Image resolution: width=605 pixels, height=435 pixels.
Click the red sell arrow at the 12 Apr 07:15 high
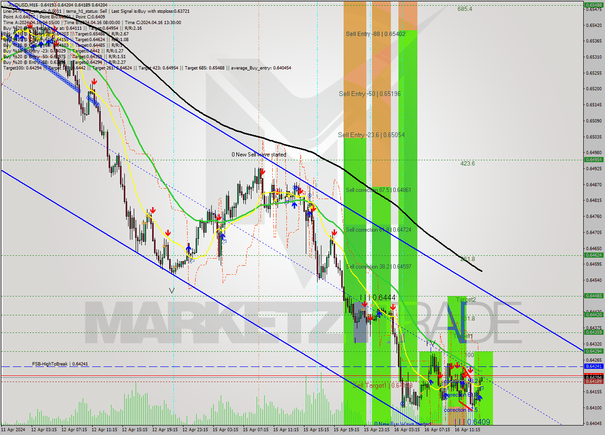coord(94,81)
